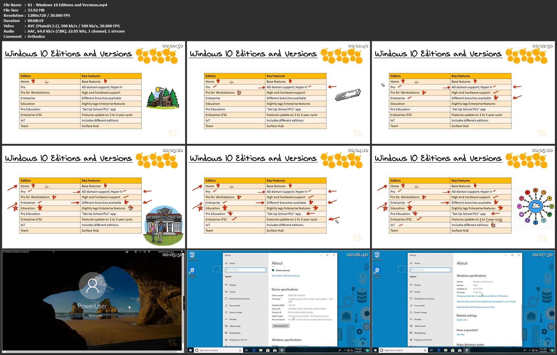Click Start button in 00:06:40 frame taskbar
This screenshot has height=355, width=557.
coord(190,350)
